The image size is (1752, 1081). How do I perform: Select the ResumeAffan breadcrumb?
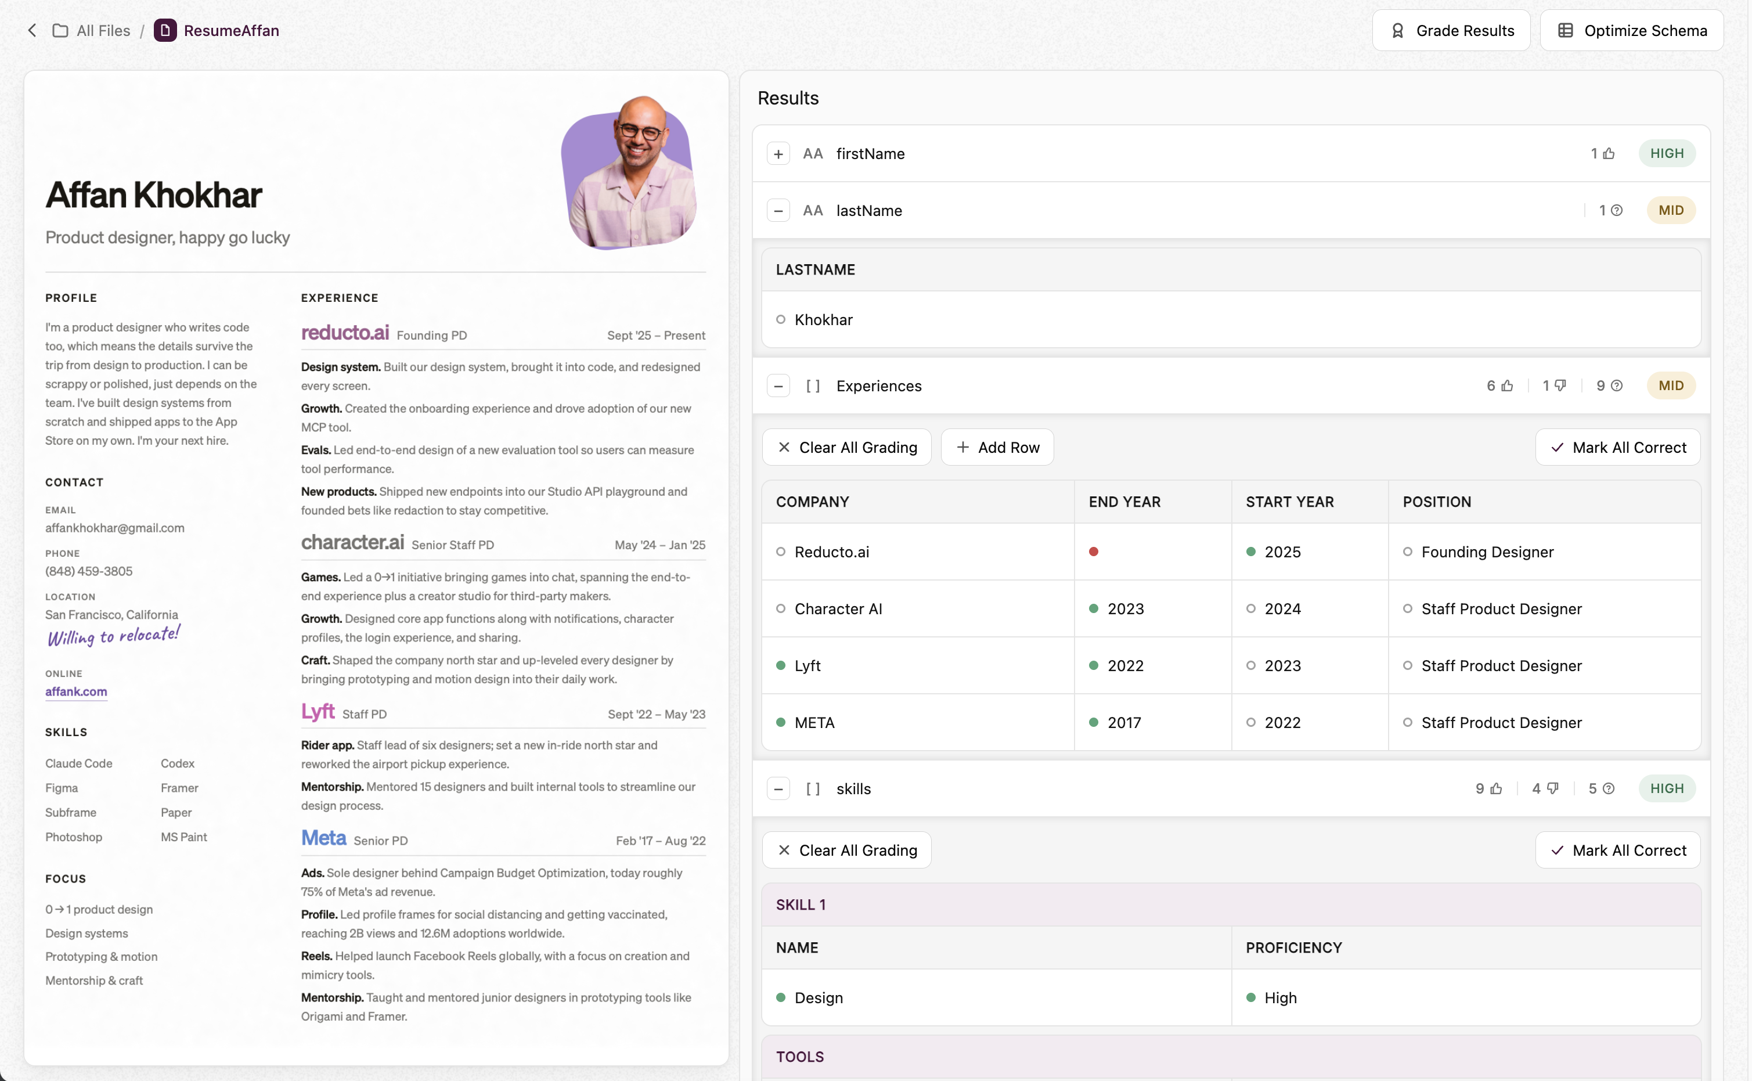tap(231, 30)
